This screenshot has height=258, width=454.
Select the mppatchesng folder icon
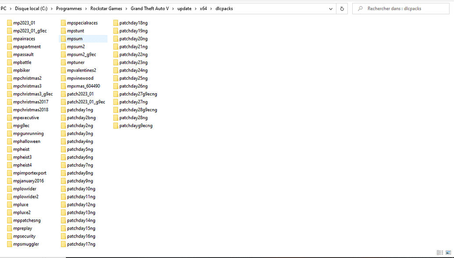[10, 220]
